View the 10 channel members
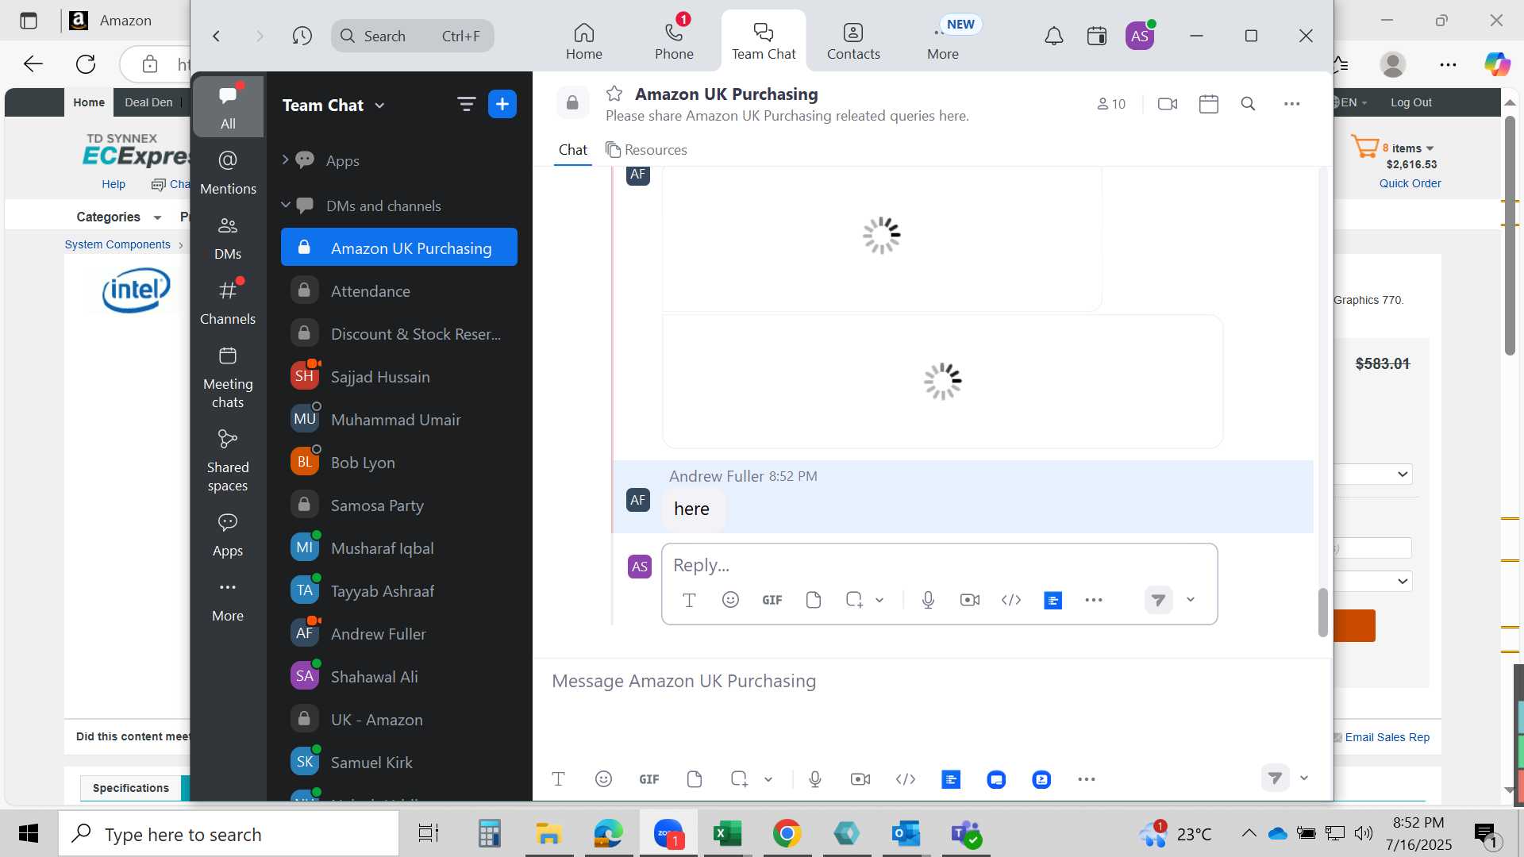Image resolution: width=1524 pixels, height=857 pixels. [x=1111, y=104]
